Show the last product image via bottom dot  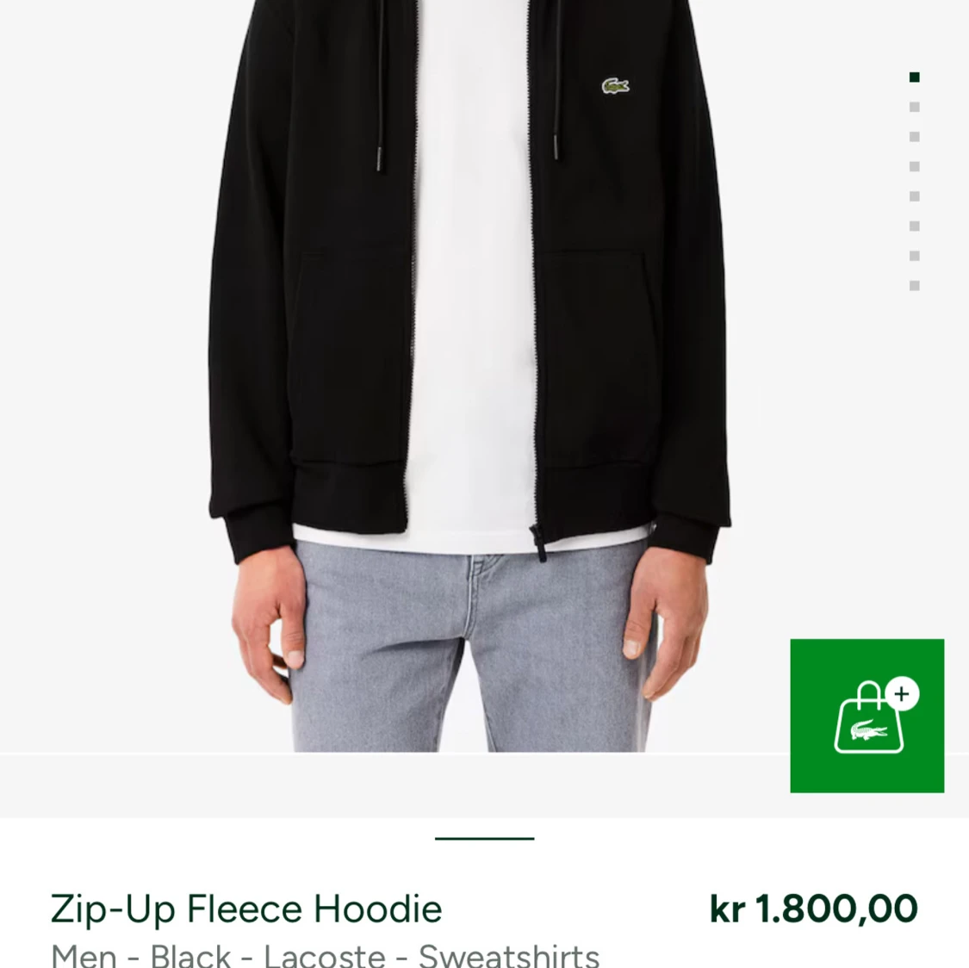pyautogui.click(x=914, y=285)
